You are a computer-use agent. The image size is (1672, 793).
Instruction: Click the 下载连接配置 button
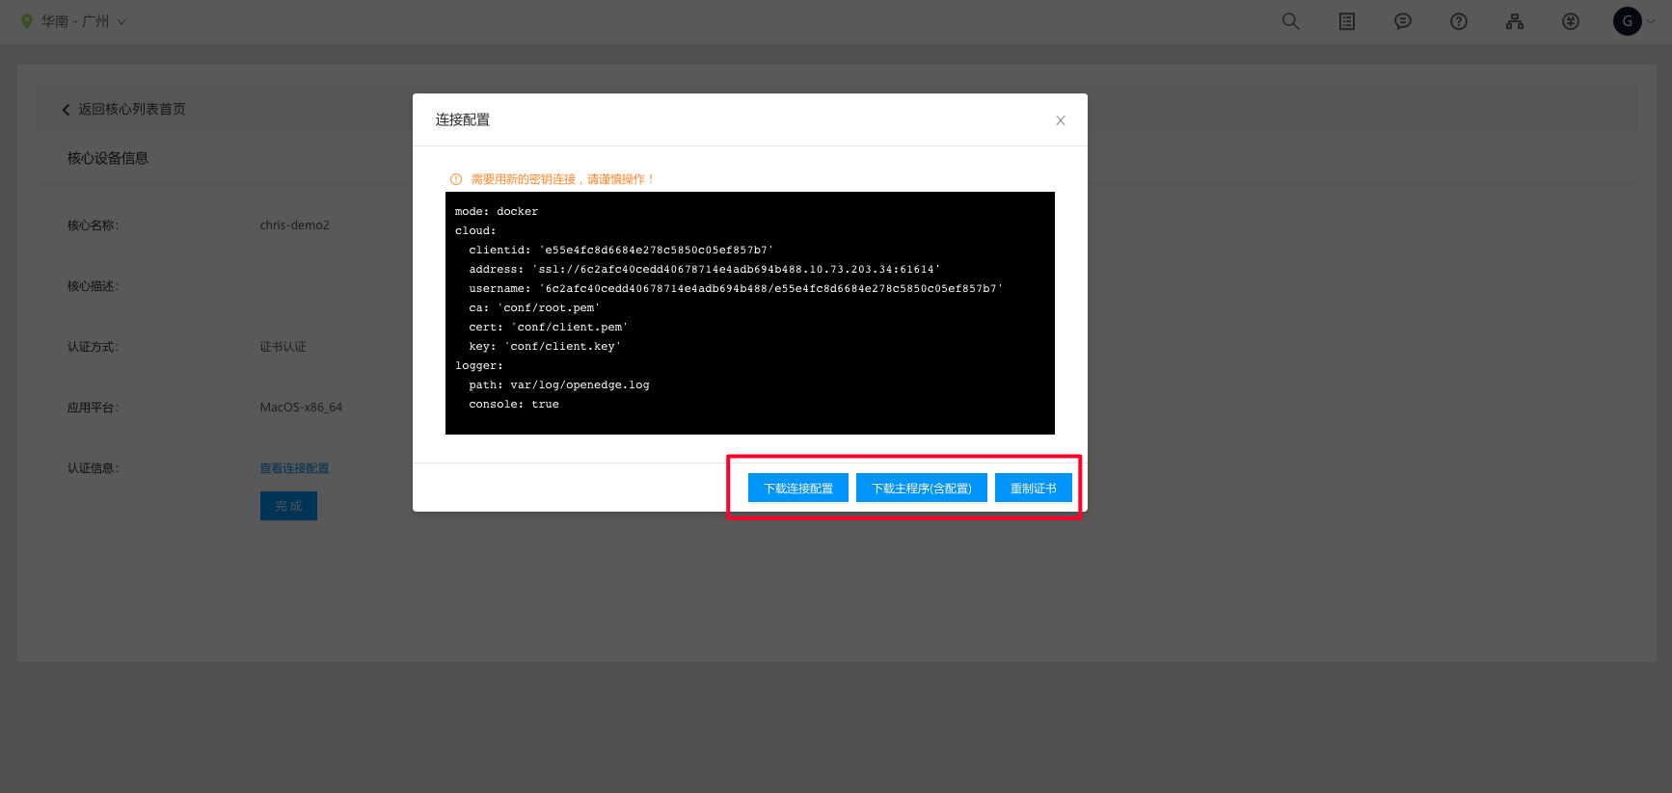[x=798, y=489]
